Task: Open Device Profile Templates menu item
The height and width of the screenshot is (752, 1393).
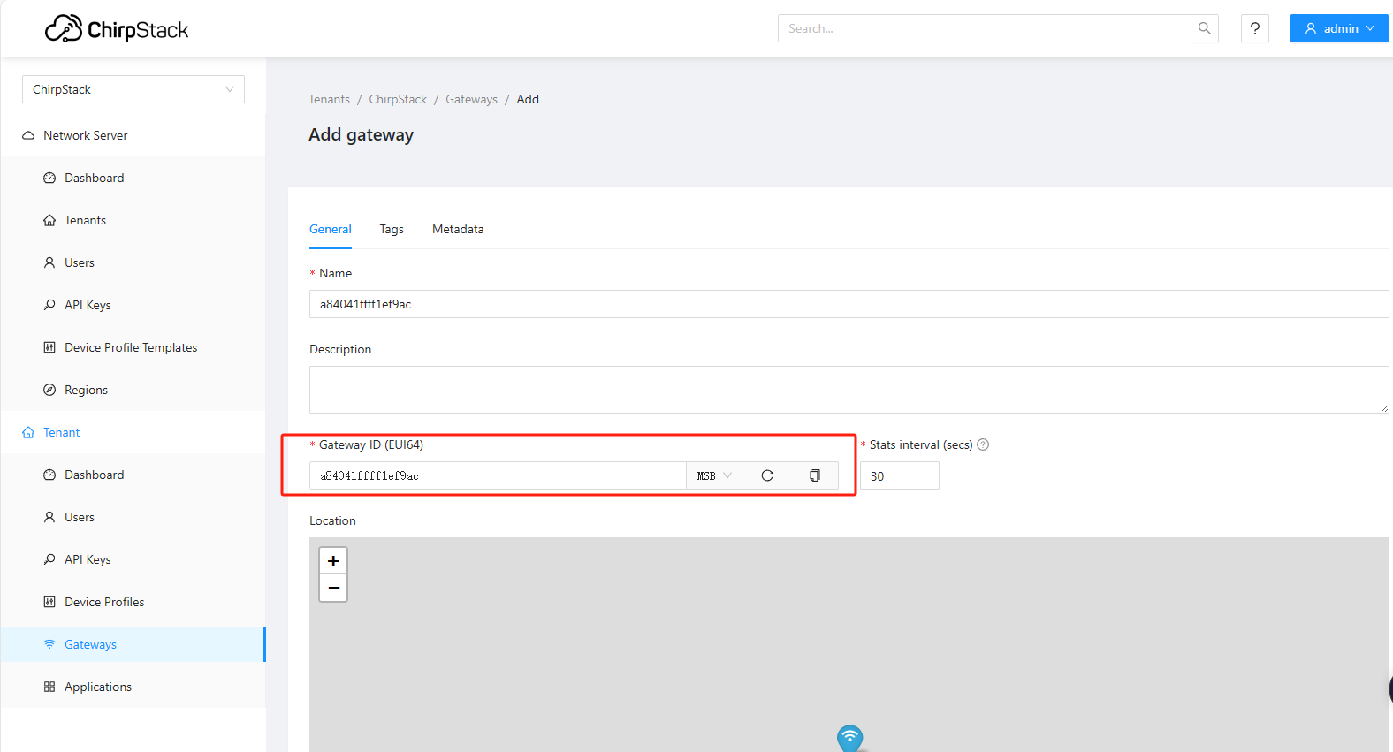Action: pyautogui.click(x=133, y=347)
